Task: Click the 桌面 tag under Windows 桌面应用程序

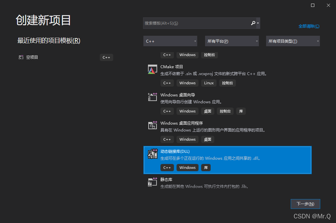Action: pyautogui.click(x=207, y=139)
